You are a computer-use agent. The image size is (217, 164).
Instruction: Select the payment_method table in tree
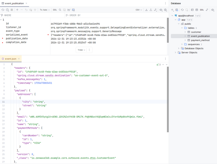click(x=200, y=40)
